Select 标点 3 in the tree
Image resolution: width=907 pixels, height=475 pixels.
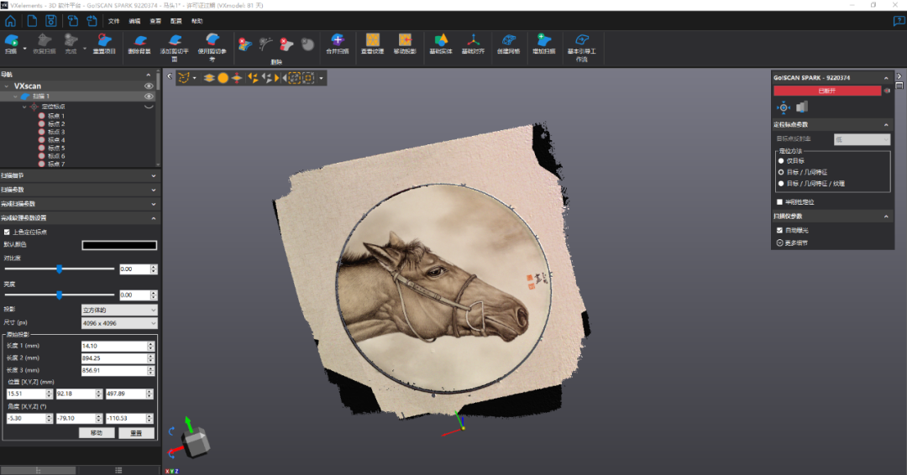pyautogui.click(x=56, y=133)
